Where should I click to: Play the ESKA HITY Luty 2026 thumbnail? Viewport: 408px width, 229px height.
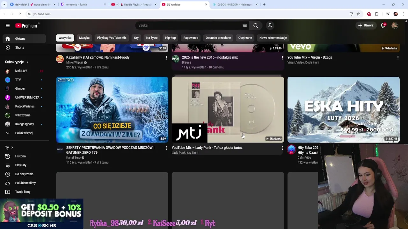[344, 110]
